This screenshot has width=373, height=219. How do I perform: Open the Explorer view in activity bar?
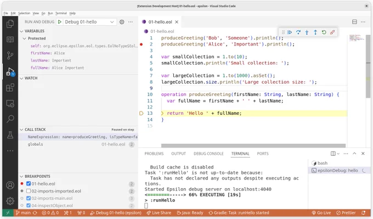tap(10, 24)
